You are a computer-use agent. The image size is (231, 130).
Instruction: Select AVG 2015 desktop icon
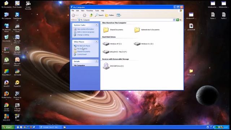pos(6,117)
